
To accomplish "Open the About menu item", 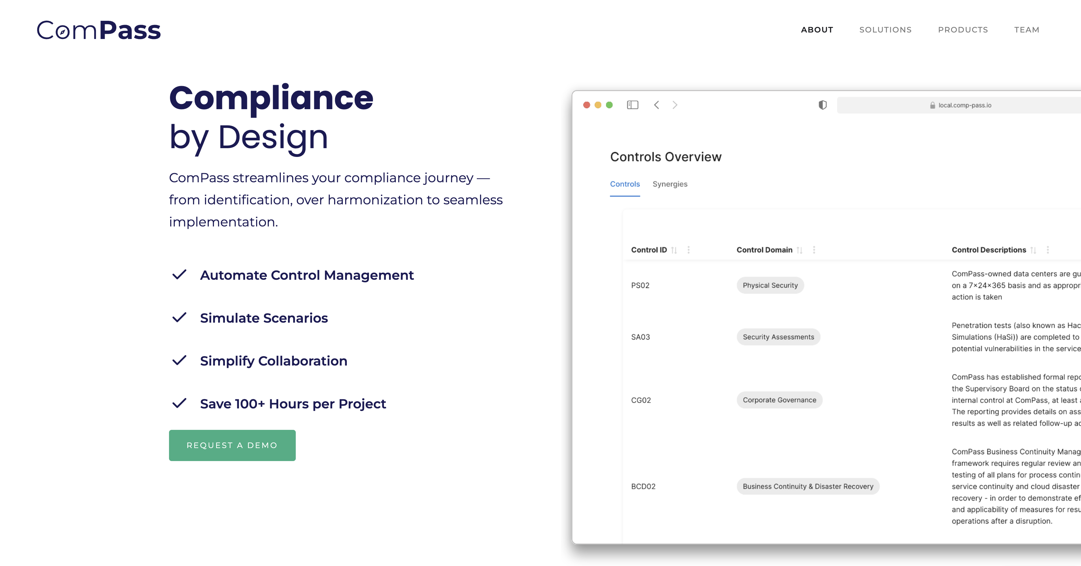I will point(817,30).
